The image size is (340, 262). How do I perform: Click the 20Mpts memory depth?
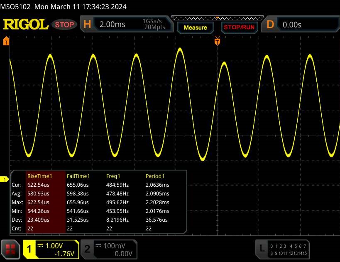(154, 27)
